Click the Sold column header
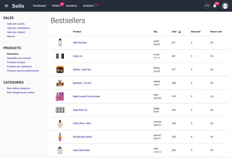This screenshot has height=158, width=232. click(x=174, y=32)
